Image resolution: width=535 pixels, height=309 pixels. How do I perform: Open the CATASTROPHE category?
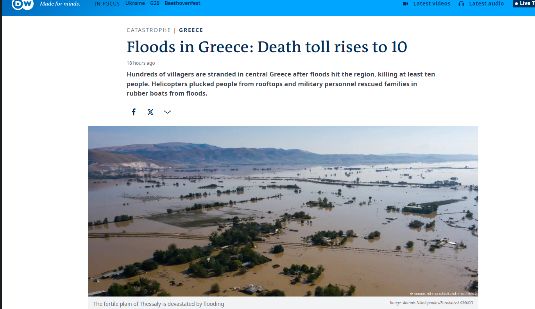click(x=149, y=30)
